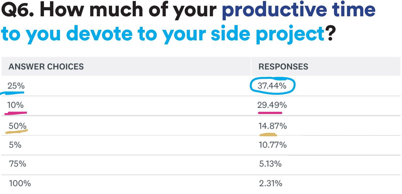Click the tan underline beneath 14.87%
This screenshot has height=194, width=402.
coord(268,135)
